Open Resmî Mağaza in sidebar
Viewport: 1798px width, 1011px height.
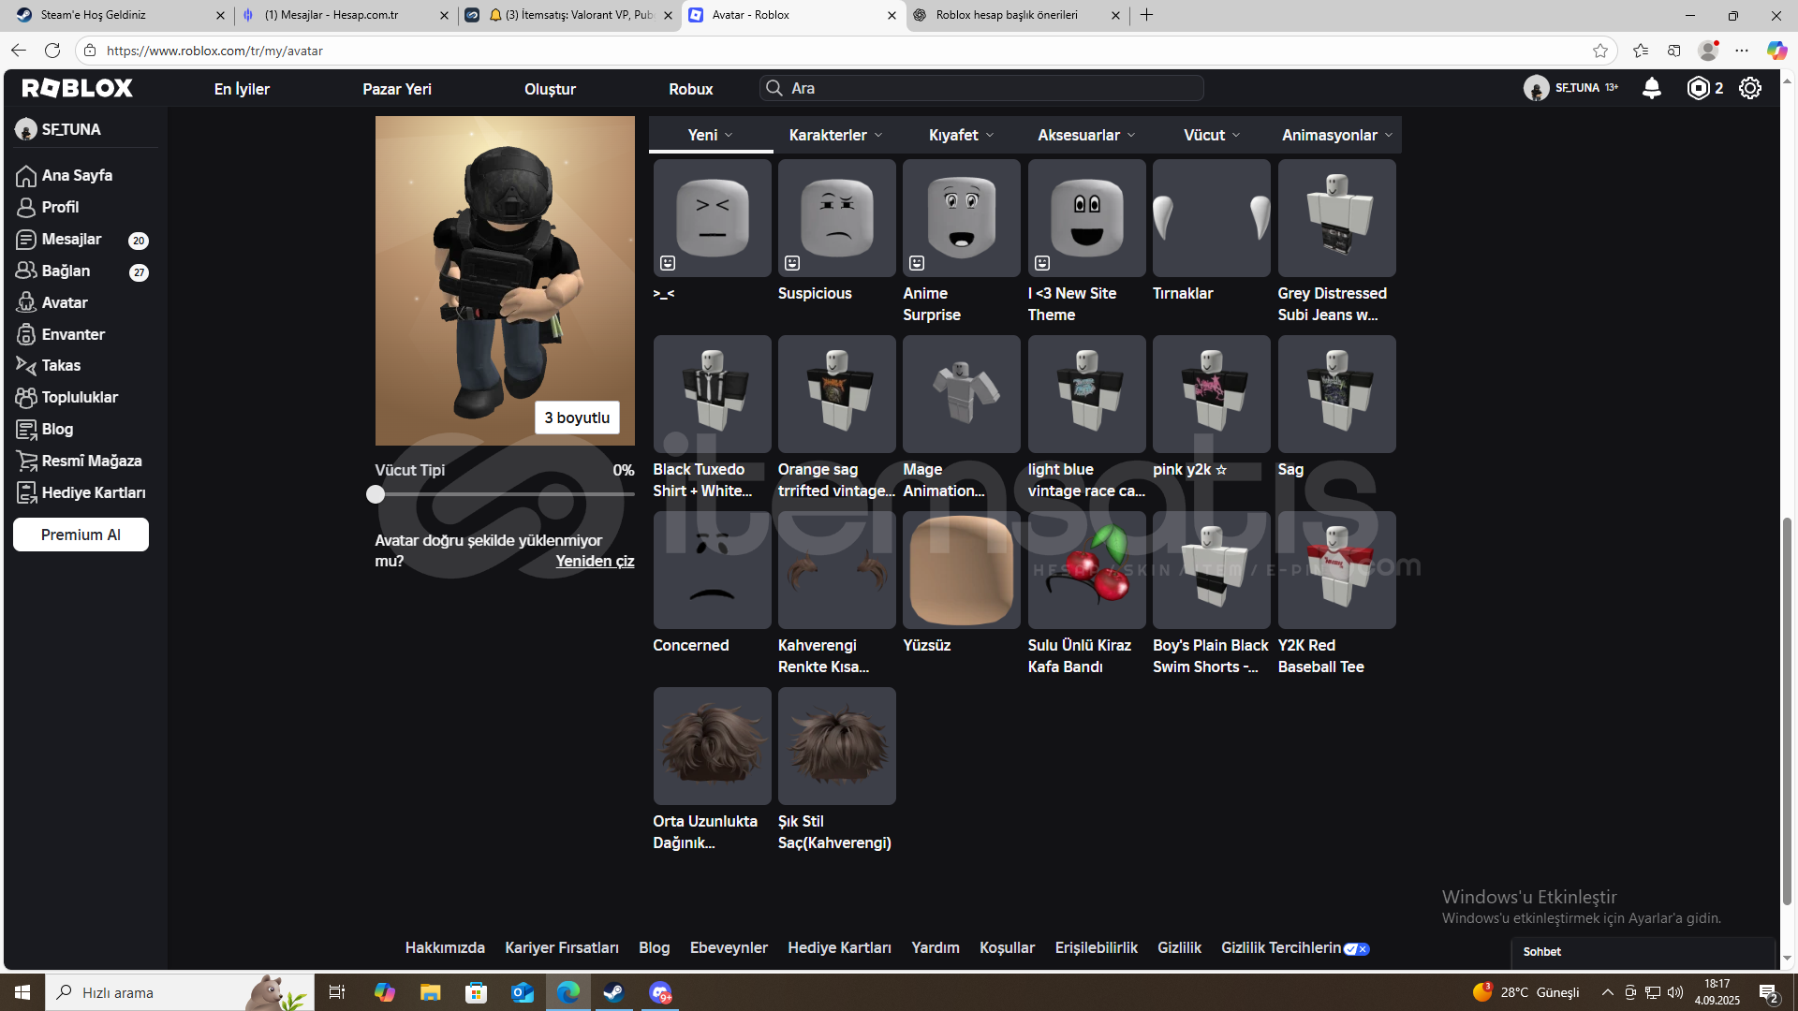click(x=91, y=461)
